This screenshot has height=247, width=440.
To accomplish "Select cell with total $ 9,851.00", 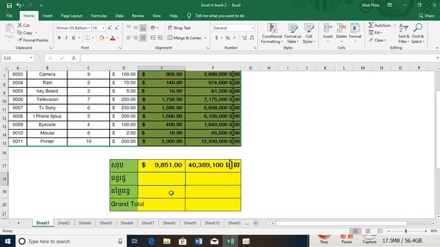I will 162,165.
